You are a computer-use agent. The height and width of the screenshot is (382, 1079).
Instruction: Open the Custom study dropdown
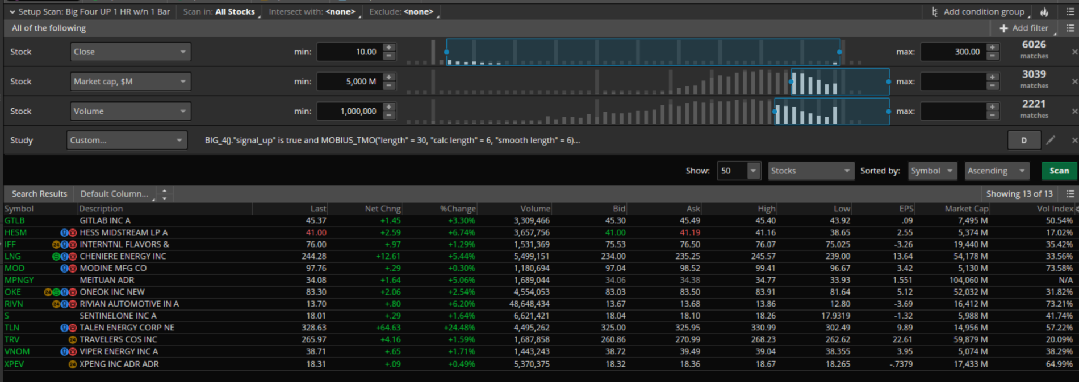127,140
